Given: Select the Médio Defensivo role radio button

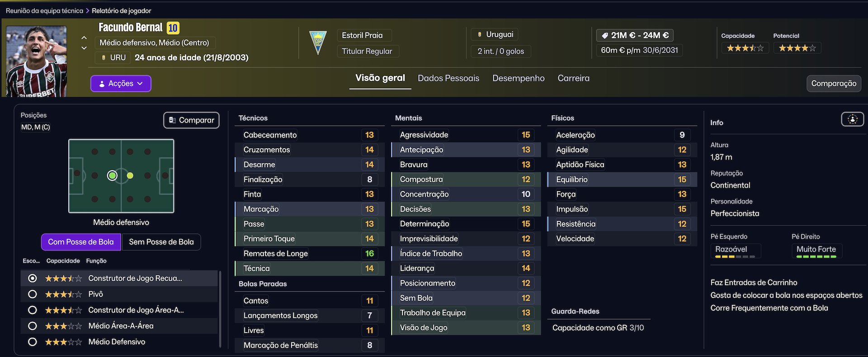Looking at the screenshot, I should point(32,342).
